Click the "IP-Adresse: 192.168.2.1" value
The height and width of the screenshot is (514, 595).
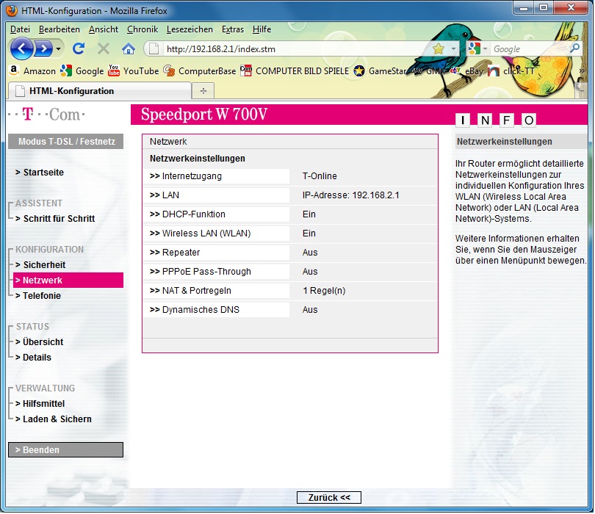(x=351, y=195)
